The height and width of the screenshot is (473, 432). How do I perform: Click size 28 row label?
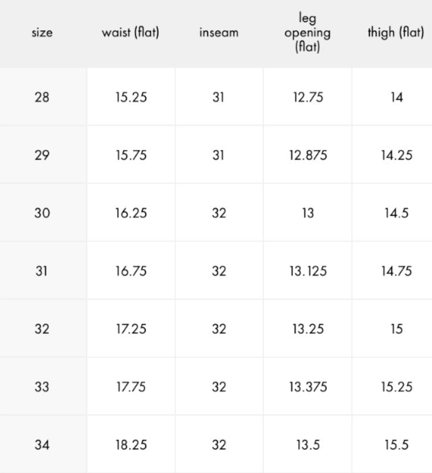click(x=42, y=97)
